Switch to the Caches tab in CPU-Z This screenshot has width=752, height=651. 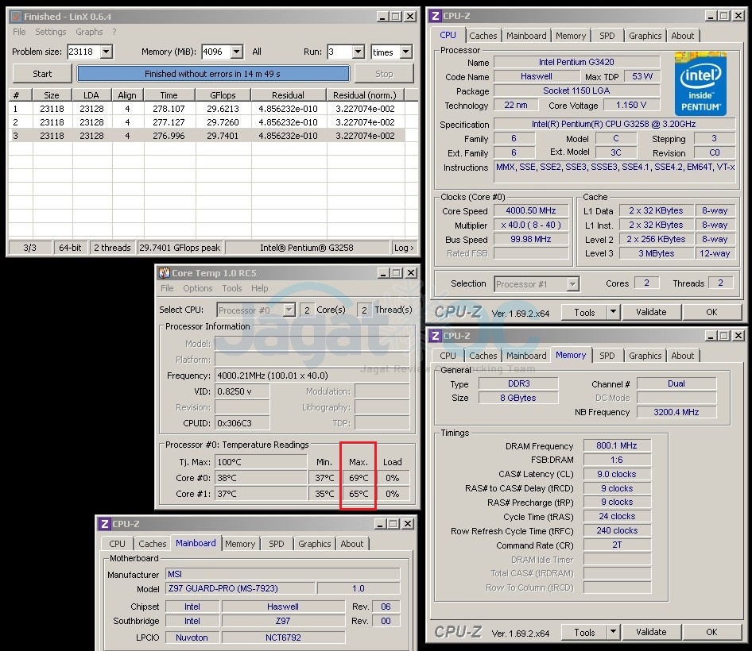[483, 36]
